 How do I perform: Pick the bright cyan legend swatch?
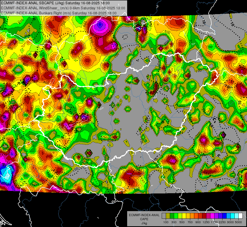tap(233, 216)
